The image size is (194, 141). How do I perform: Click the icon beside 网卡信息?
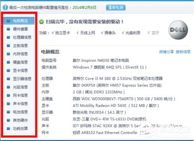click(8, 95)
